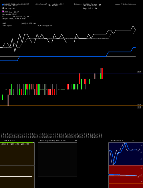Click the 'Stochastics & R' panel title

(x=117, y=141)
